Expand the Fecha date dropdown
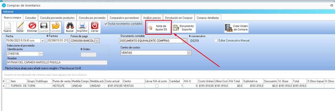Viewport: 335px width, 111px height. [42, 41]
